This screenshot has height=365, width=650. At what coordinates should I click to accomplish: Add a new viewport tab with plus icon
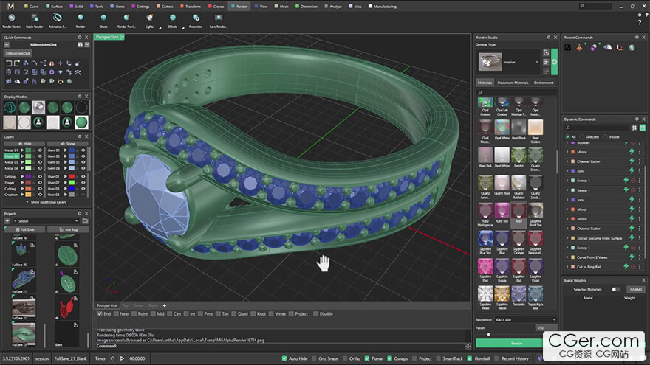tap(165, 305)
